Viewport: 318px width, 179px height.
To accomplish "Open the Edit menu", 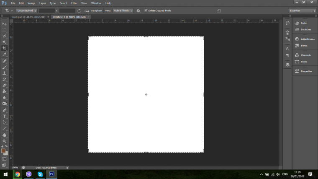I will click(21, 3).
